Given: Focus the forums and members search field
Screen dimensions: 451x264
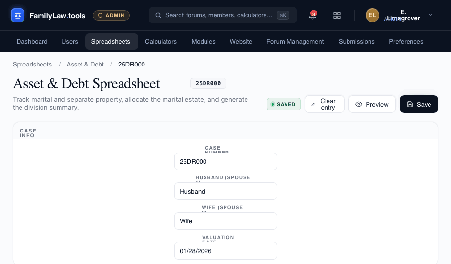Looking at the screenshot, I should (223, 15).
